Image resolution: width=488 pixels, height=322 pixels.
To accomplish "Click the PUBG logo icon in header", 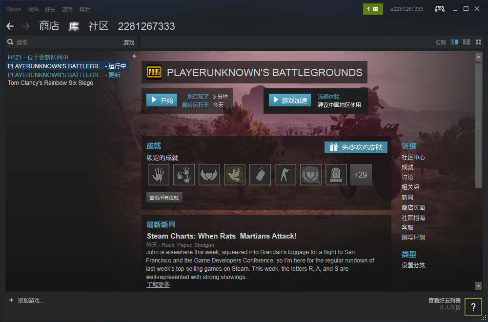I will 154,72.
